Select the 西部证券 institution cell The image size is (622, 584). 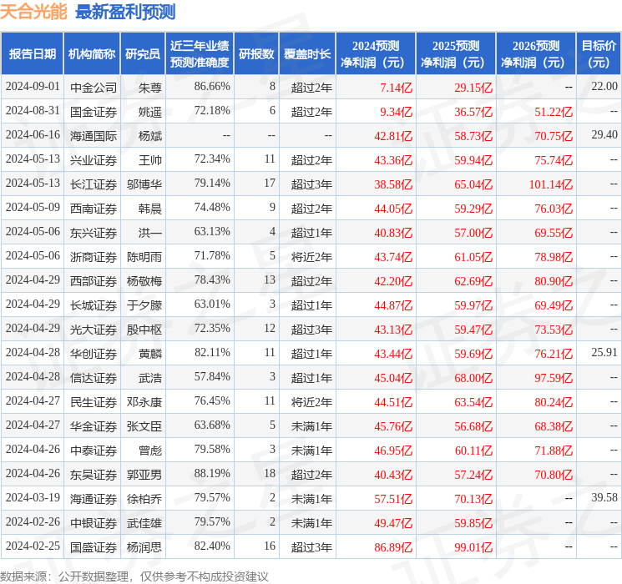click(x=94, y=280)
